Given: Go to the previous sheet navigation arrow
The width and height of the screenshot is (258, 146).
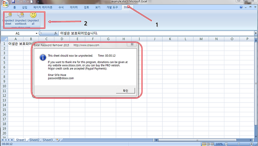Looking at the screenshot, I should pos(6,140).
